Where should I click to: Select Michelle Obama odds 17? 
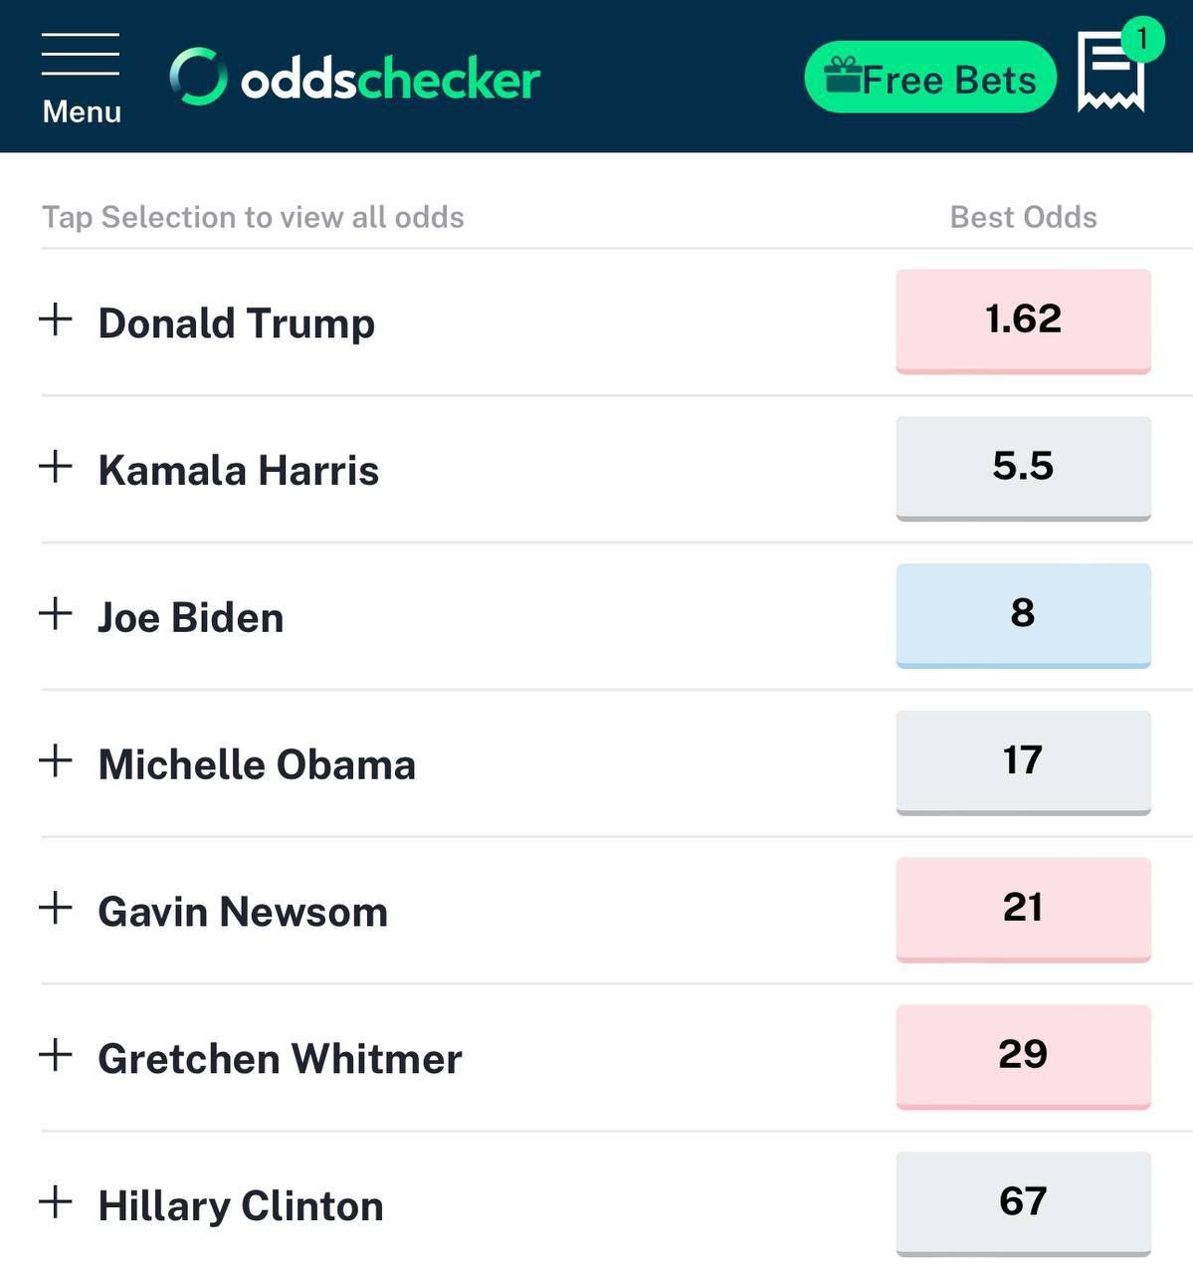point(1023,761)
